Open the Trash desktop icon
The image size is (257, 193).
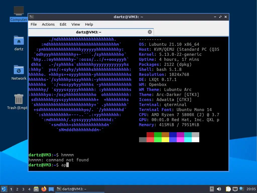(18, 102)
